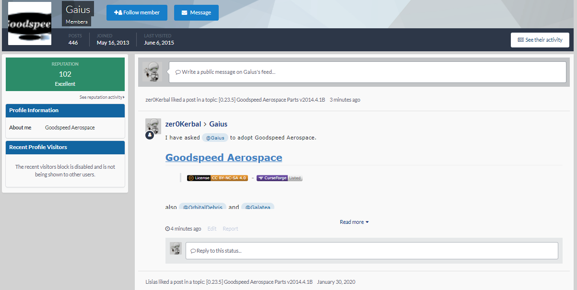Open the Goodspeed Aerospace heading link
Screen dimensions: 577x290
[224, 158]
